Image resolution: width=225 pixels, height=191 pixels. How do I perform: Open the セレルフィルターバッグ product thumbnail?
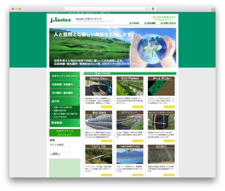pos(161,120)
